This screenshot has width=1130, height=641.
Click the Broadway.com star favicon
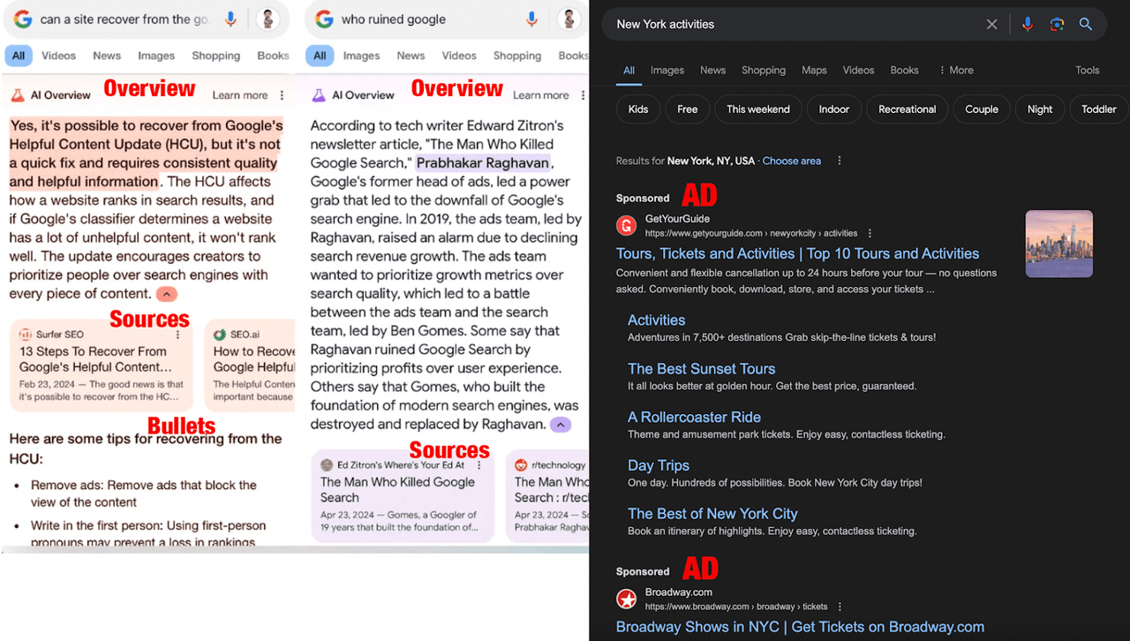point(627,600)
